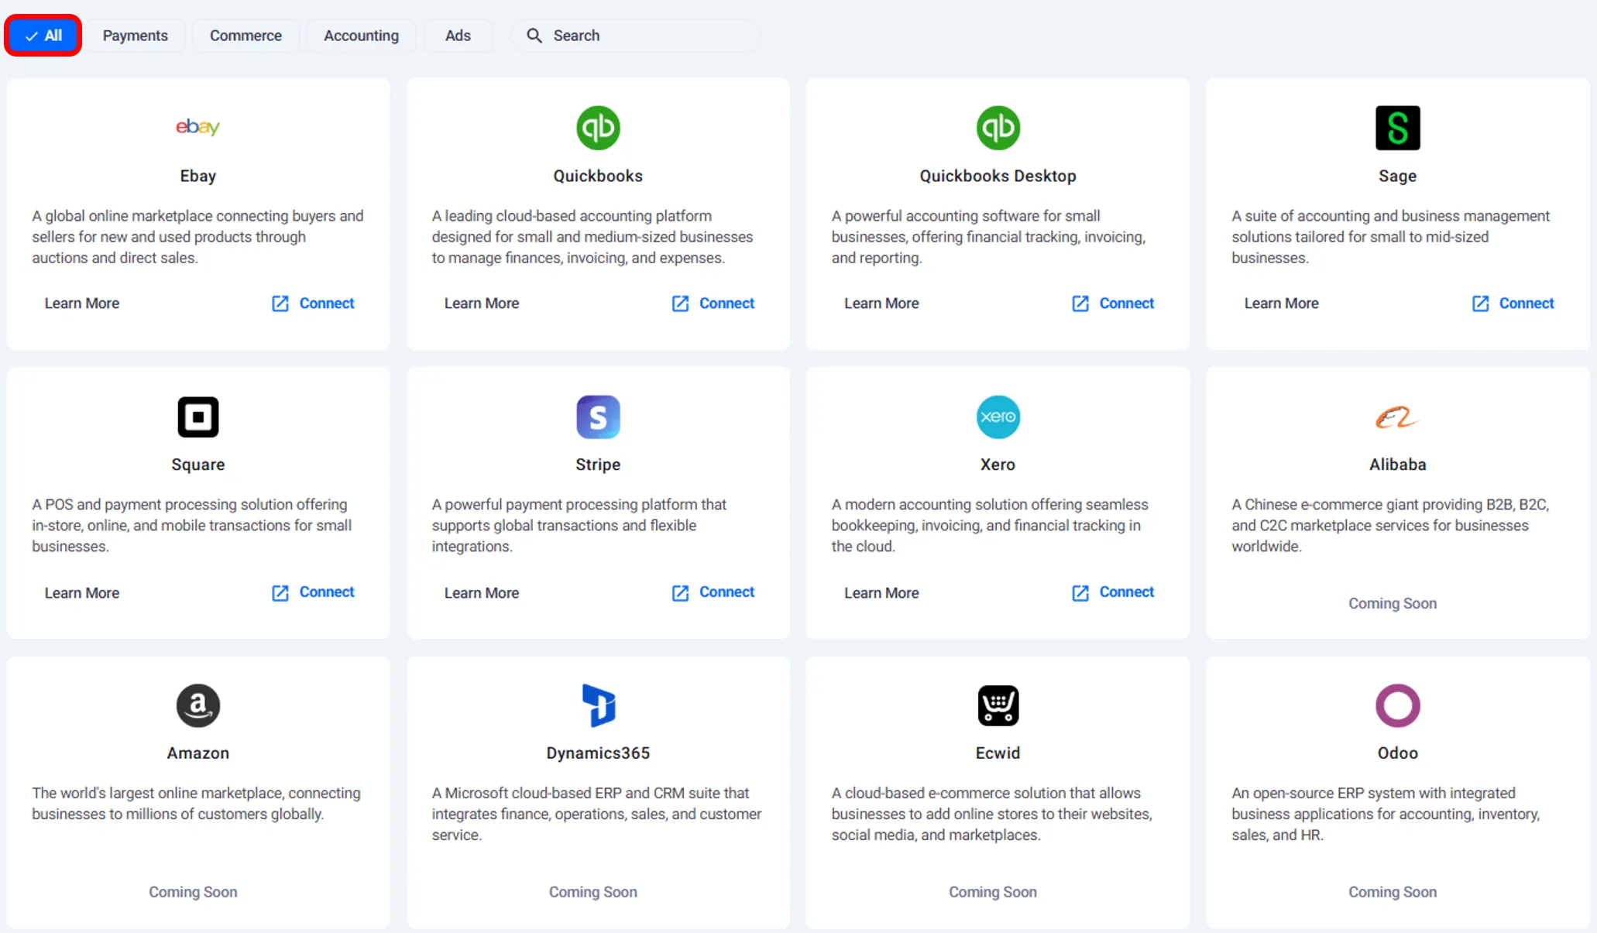
Task: Click the Xero blue circle logo
Action: click(998, 417)
